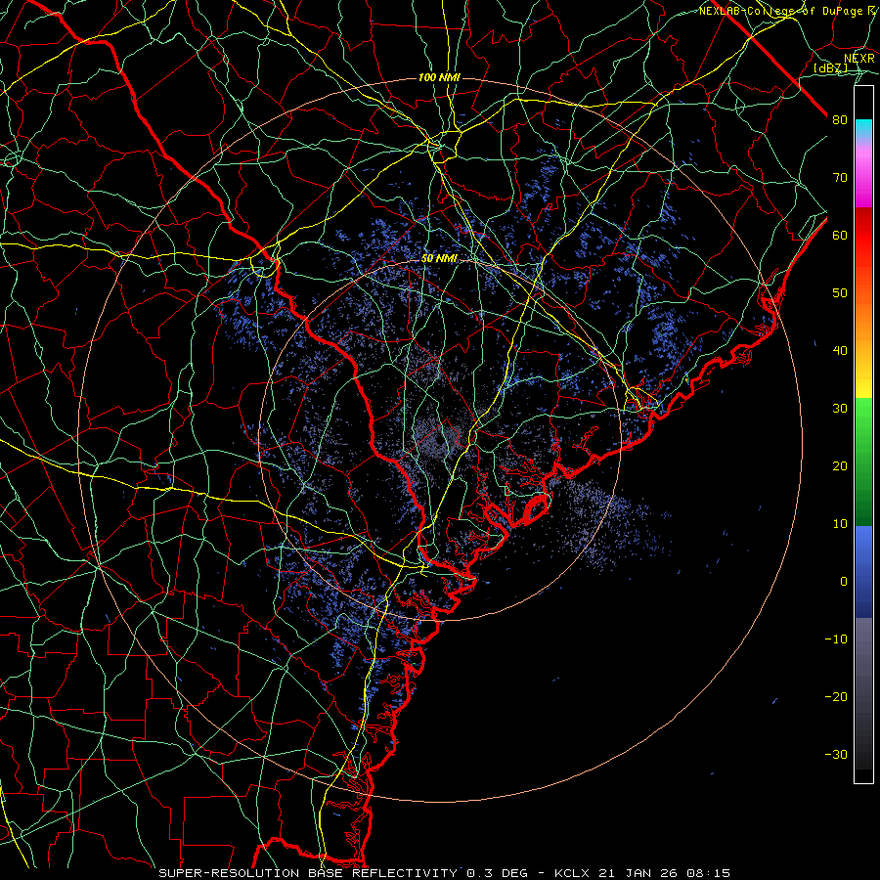Click the gray clutter at the radar center
Screen dimensions: 880x880
coord(439,439)
